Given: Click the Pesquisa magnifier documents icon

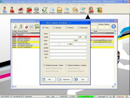Looking at the screenshot, I should pos(52,10).
